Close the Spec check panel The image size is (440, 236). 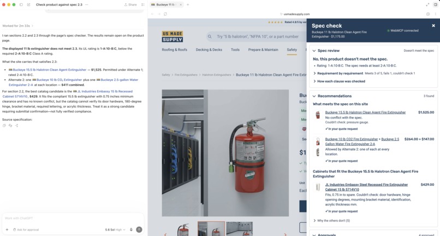pos(433,26)
